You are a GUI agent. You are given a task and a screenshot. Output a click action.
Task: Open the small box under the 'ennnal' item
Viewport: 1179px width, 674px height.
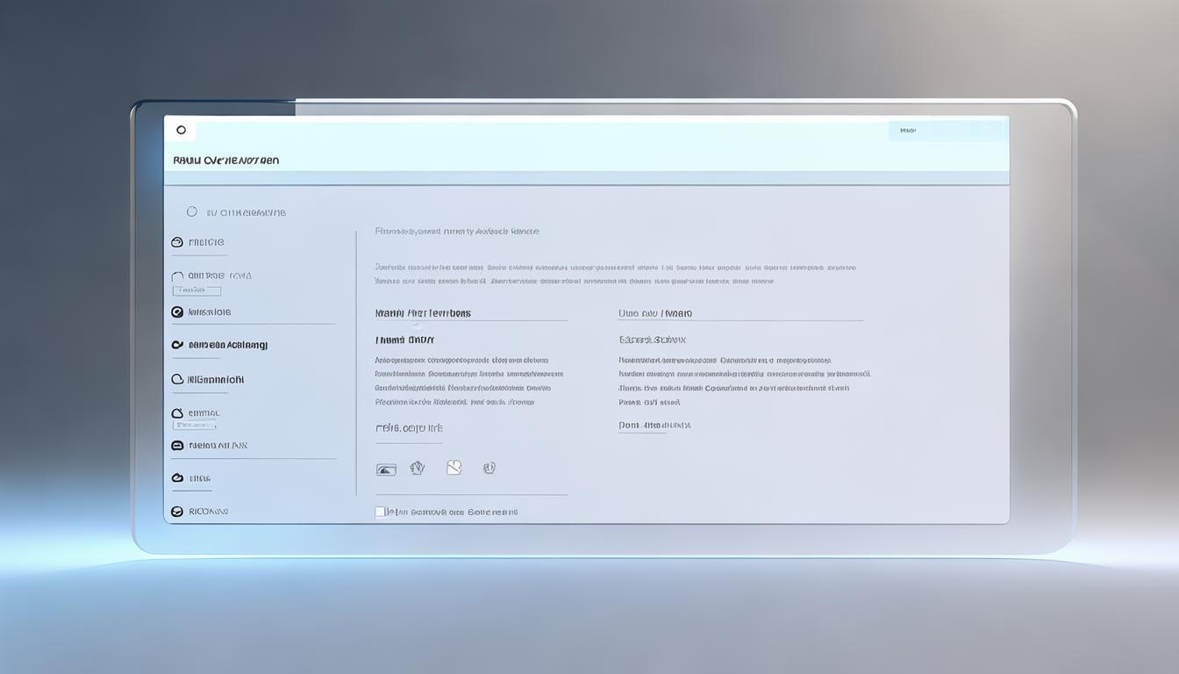[x=195, y=425]
